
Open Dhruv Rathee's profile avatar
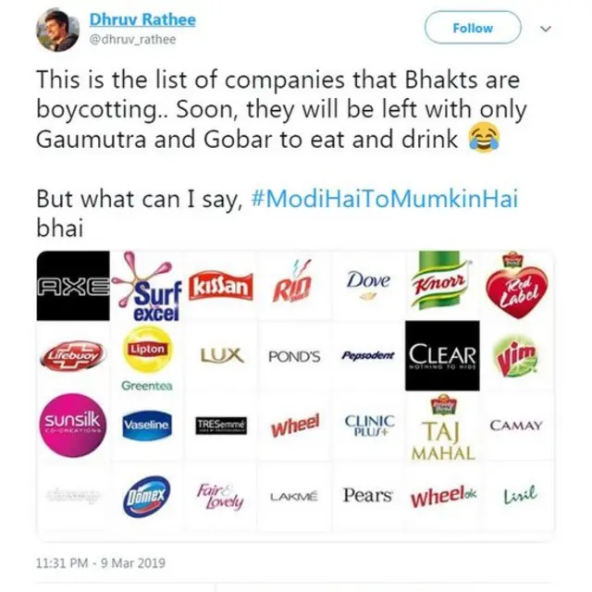click(57, 30)
